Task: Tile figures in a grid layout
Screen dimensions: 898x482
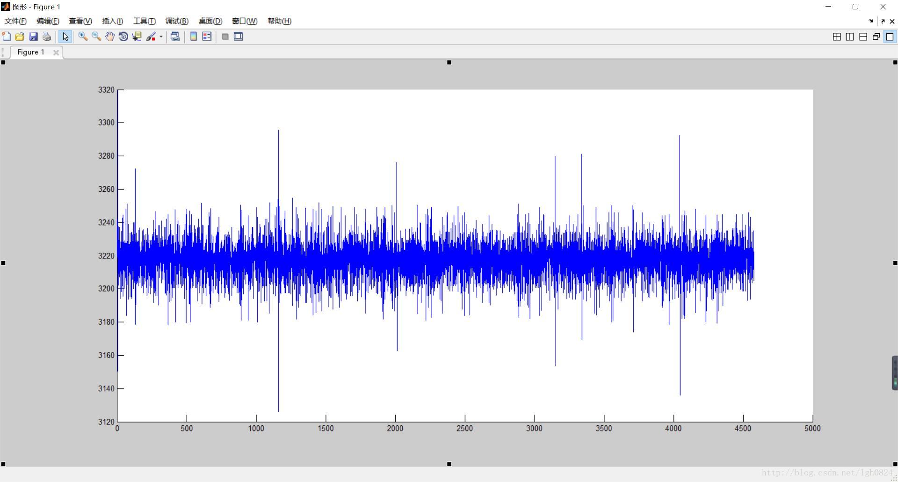Action: click(837, 37)
